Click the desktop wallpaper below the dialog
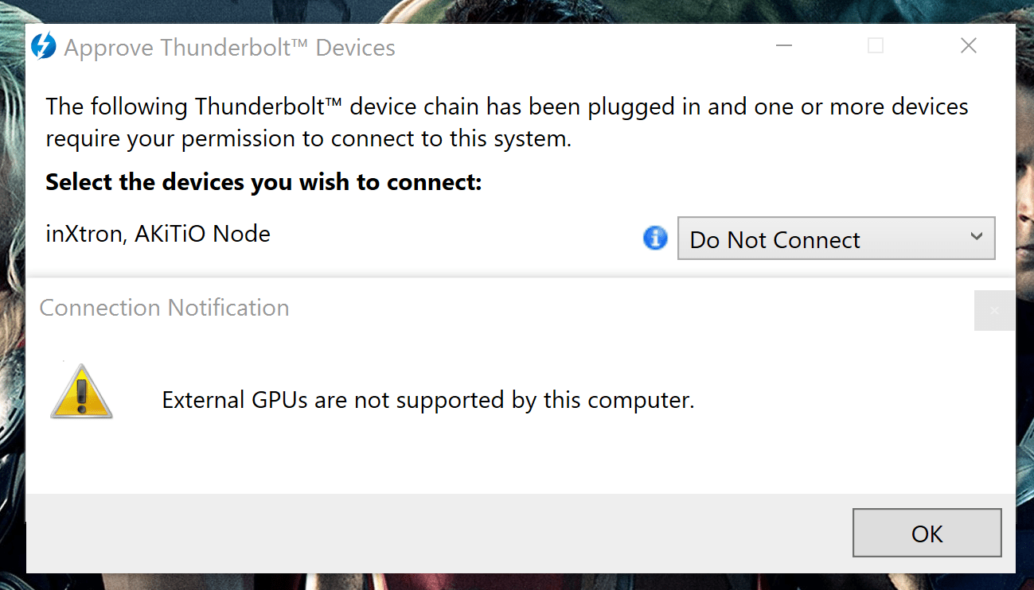Screen dimensions: 1034x590 pyautogui.click(x=517, y=582)
